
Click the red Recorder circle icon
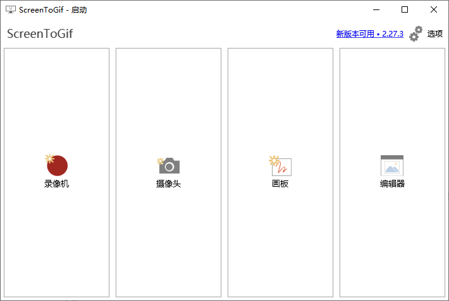coord(57,165)
